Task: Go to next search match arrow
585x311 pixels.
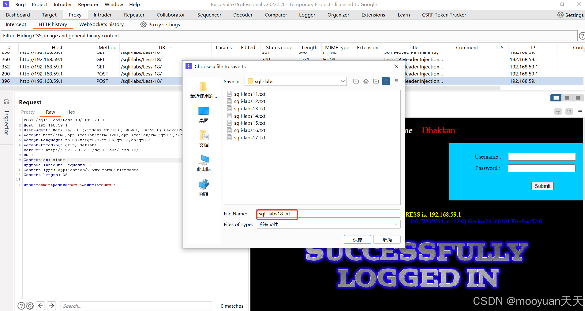Action: (51, 306)
